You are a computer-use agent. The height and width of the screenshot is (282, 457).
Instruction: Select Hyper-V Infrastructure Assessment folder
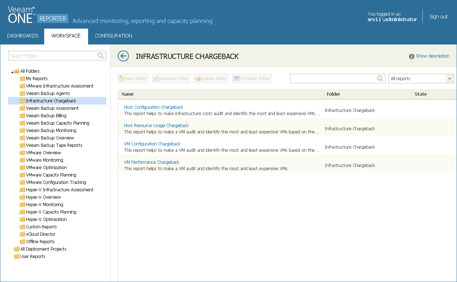click(60, 190)
